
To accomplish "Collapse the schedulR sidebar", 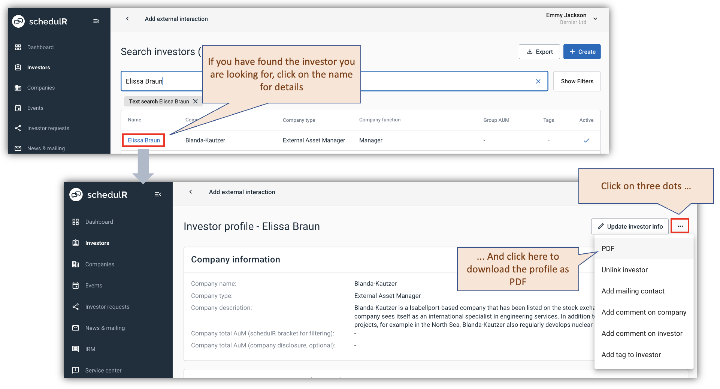I will [96, 21].
